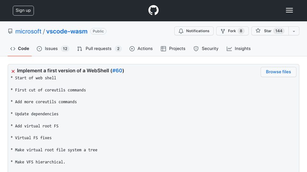Click the Fork icon
307x172 pixels.
[223, 31]
